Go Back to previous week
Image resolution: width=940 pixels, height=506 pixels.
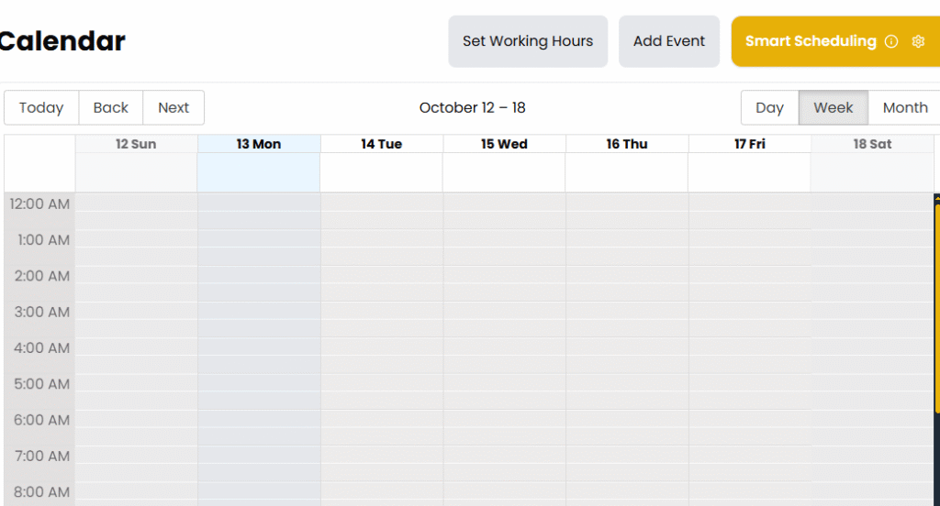(111, 107)
